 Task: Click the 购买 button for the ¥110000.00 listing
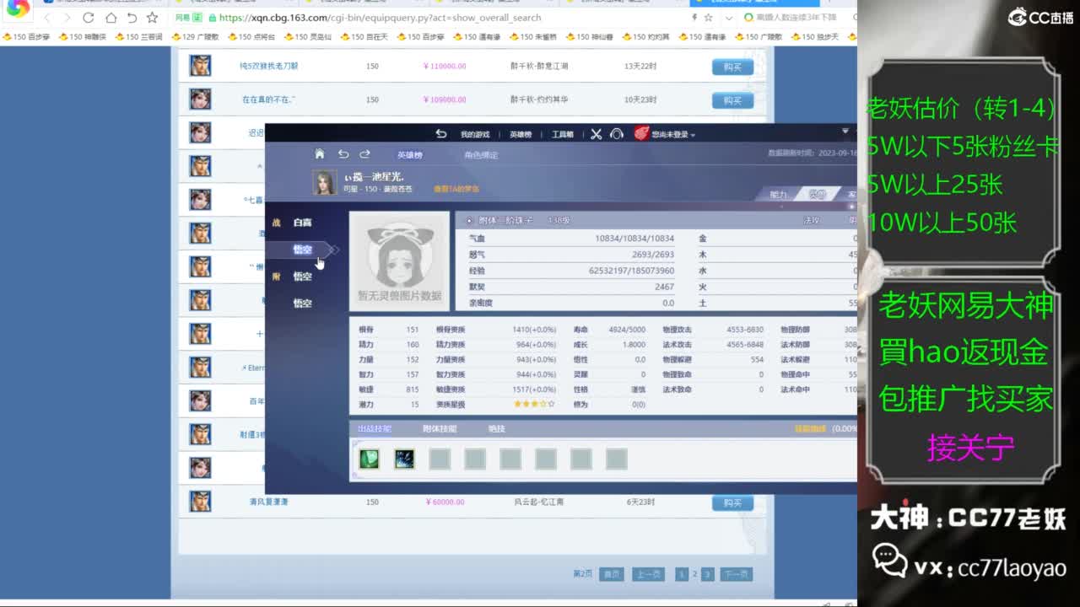point(732,67)
